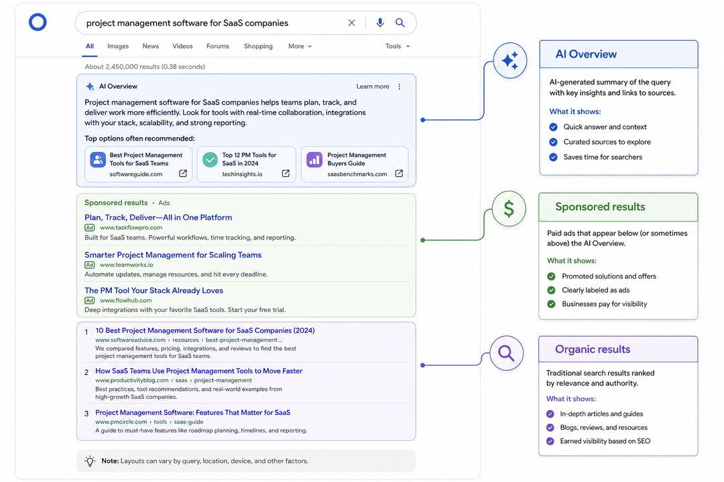Screen dimensions: 724x482
Task: Click the AI Overview panel heading
Action: point(586,54)
